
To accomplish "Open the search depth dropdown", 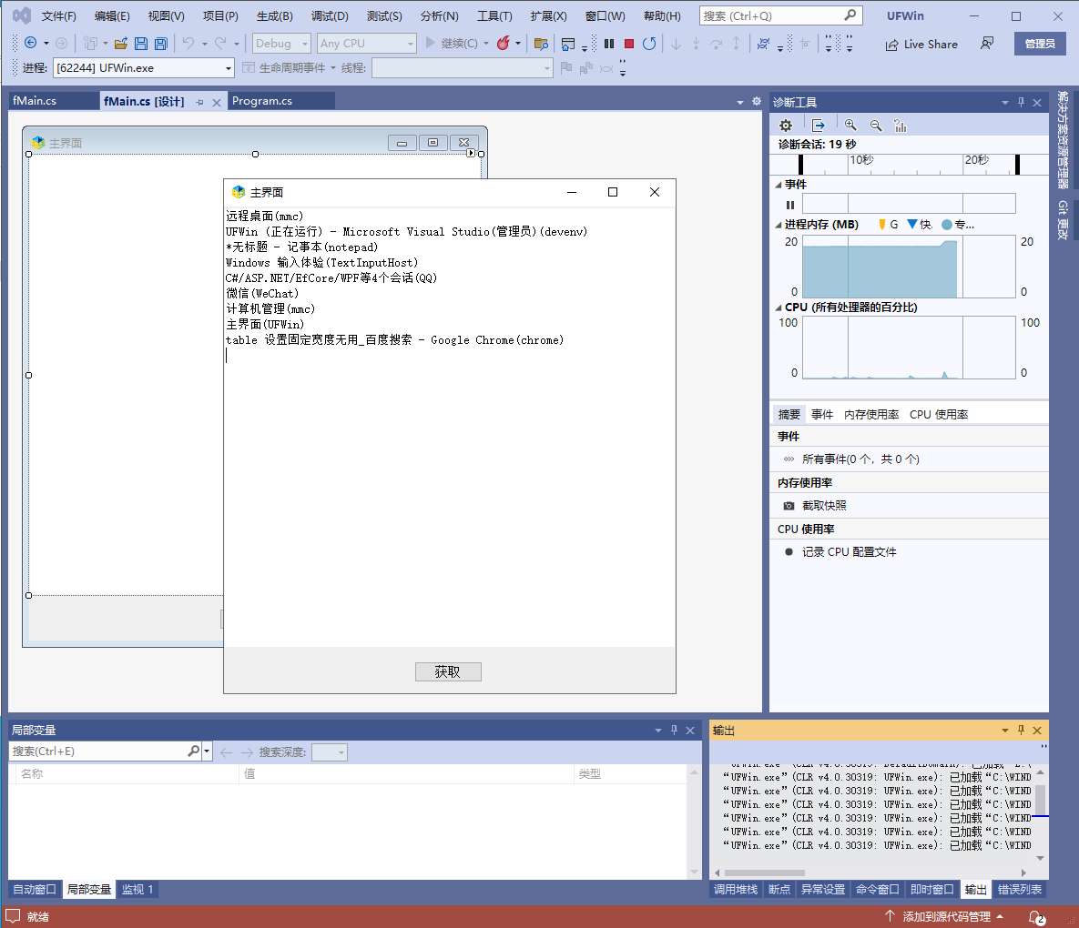I will 330,752.
